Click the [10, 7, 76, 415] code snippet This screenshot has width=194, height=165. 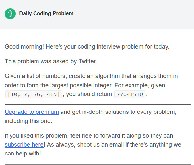34,94
